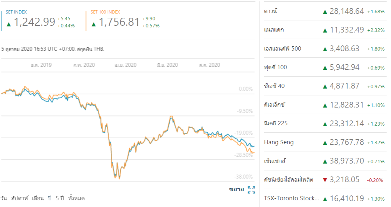Click the เม.ย. 2020 label on chart axis
This screenshot has height=207, width=391.
[125, 65]
